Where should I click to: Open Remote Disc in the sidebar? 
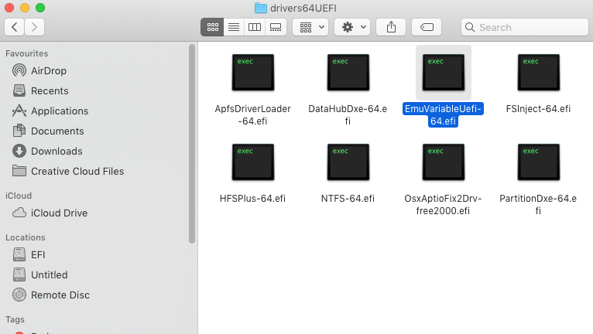(x=60, y=295)
